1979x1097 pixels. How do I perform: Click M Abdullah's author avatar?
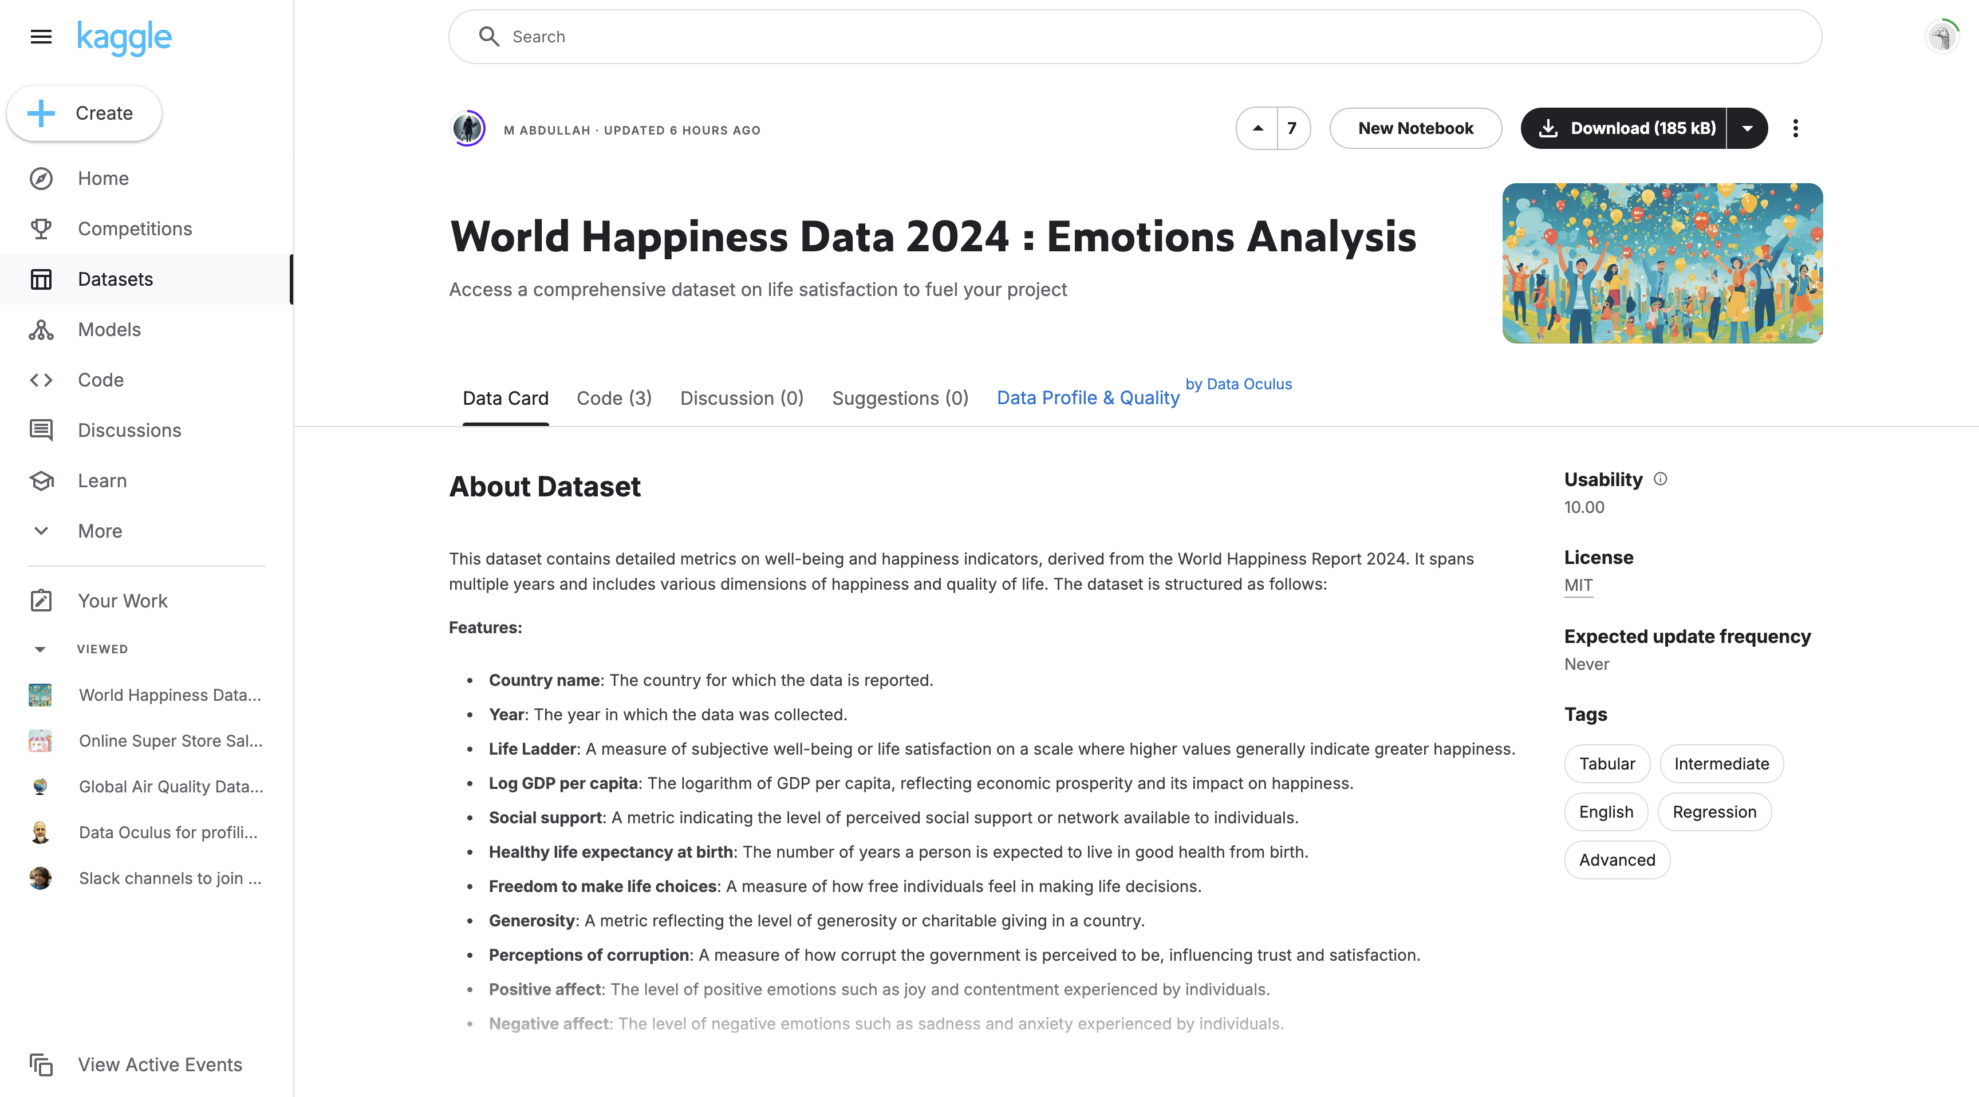[x=468, y=128]
